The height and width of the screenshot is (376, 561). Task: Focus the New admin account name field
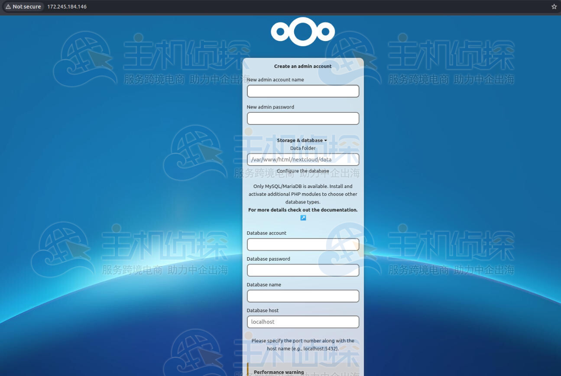(303, 91)
